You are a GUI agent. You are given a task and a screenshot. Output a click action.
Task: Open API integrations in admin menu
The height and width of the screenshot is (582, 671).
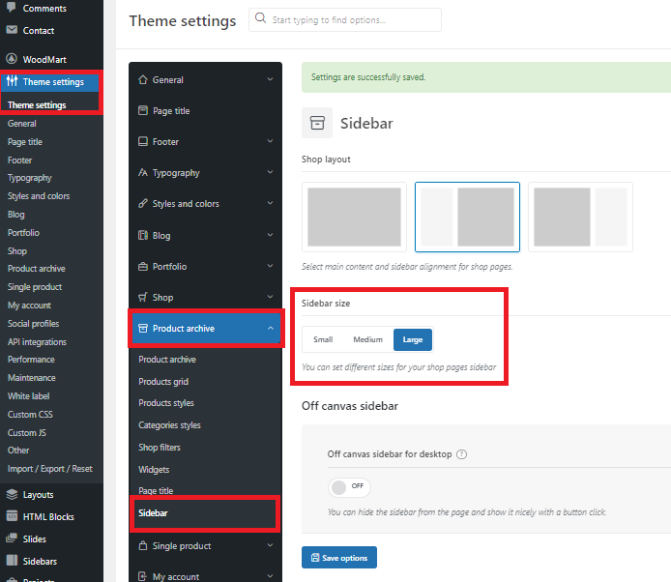38,342
